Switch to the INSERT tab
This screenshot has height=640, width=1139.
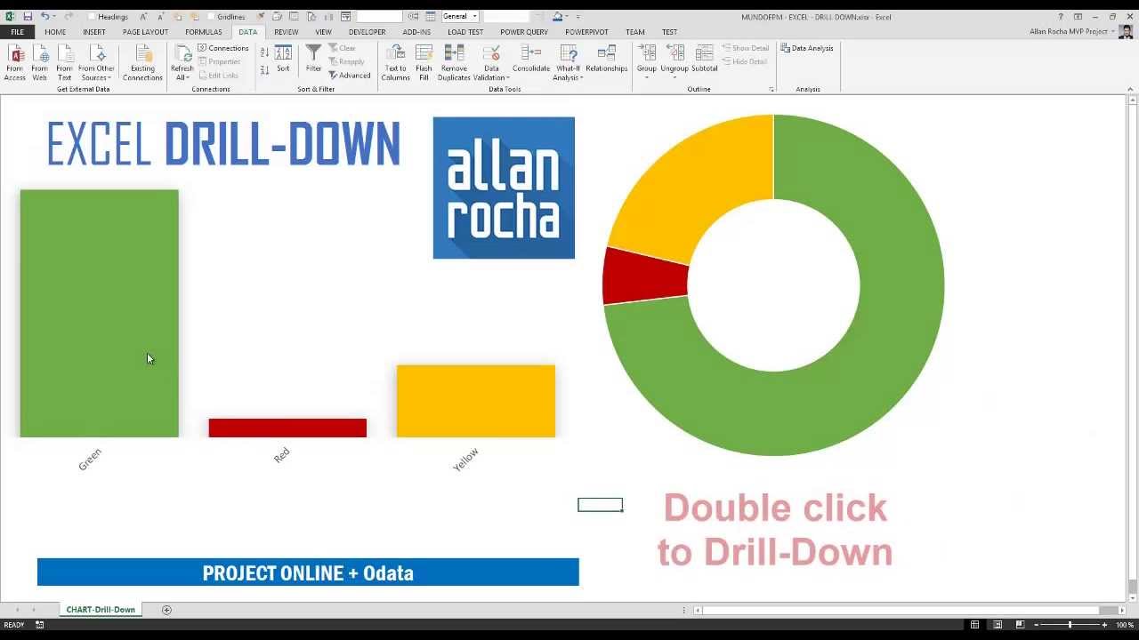point(94,32)
